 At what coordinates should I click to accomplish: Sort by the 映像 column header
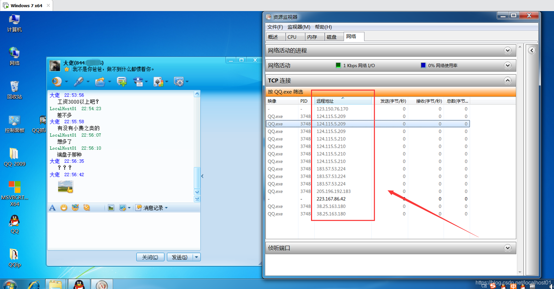click(282, 101)
